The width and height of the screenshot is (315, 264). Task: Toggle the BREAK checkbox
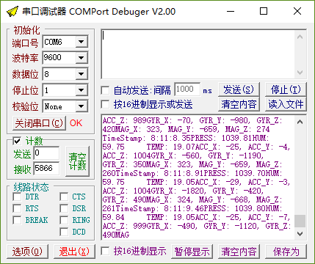click(x=17, y=220)
